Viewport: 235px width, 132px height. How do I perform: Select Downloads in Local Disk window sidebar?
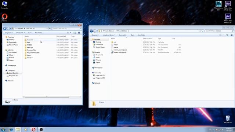[x=12, y=43]
